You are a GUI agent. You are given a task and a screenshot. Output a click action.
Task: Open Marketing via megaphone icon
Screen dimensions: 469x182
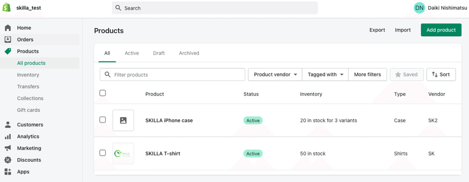point(8,148)
